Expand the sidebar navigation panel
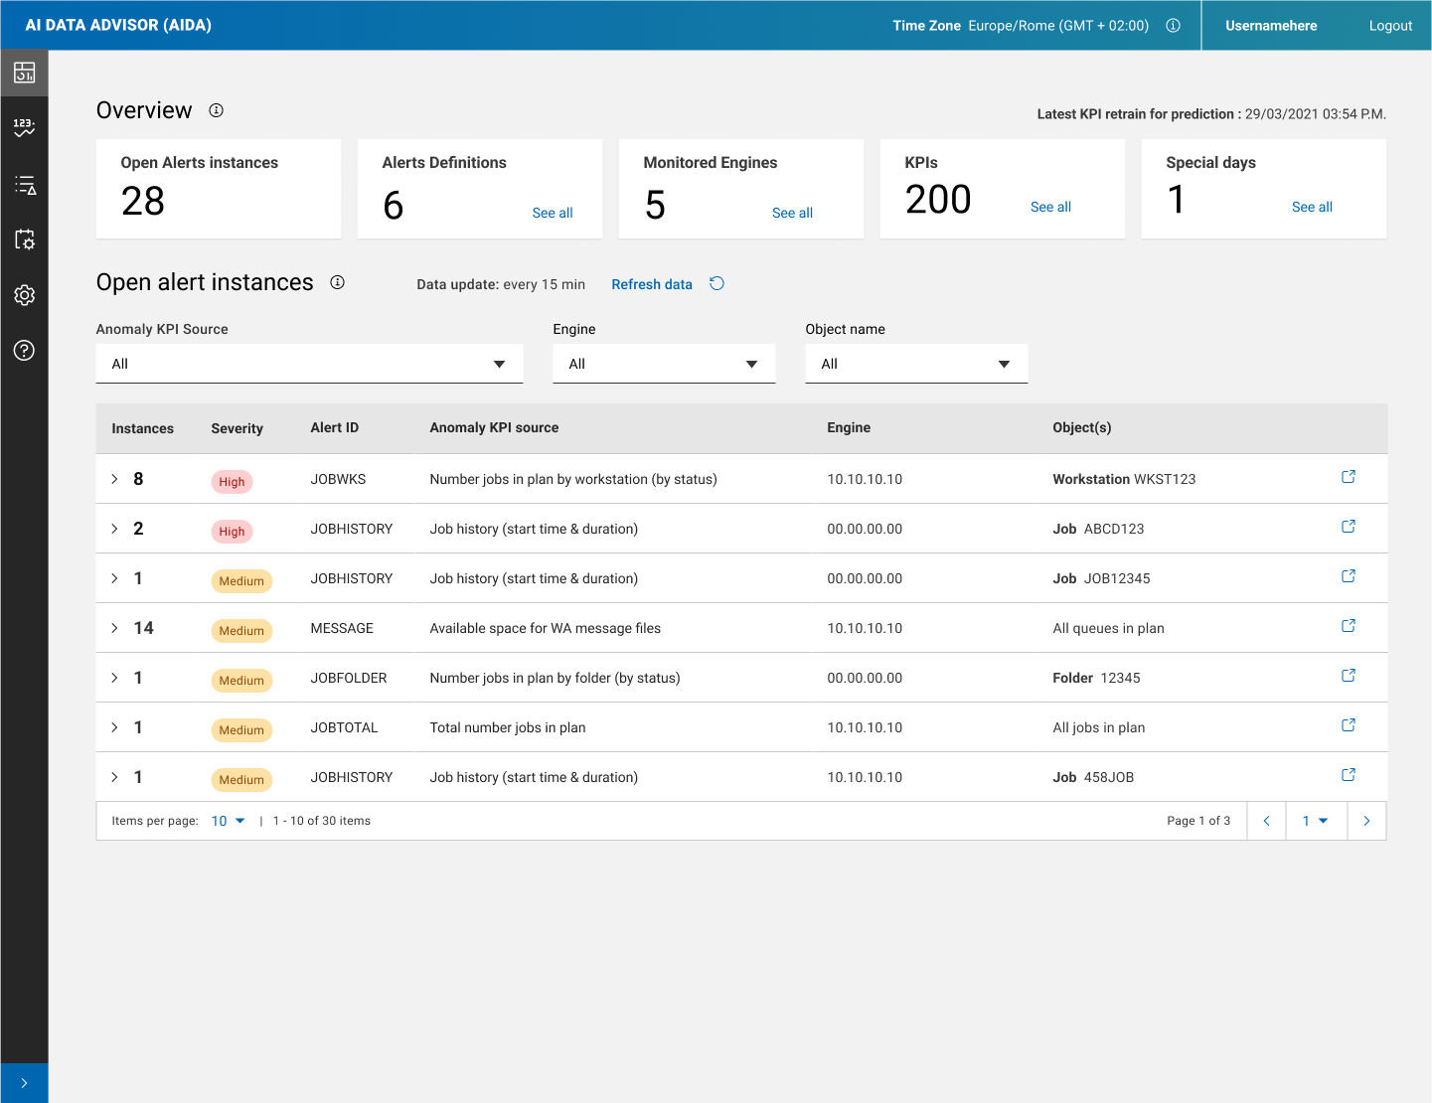 (x=24, y=1083)
